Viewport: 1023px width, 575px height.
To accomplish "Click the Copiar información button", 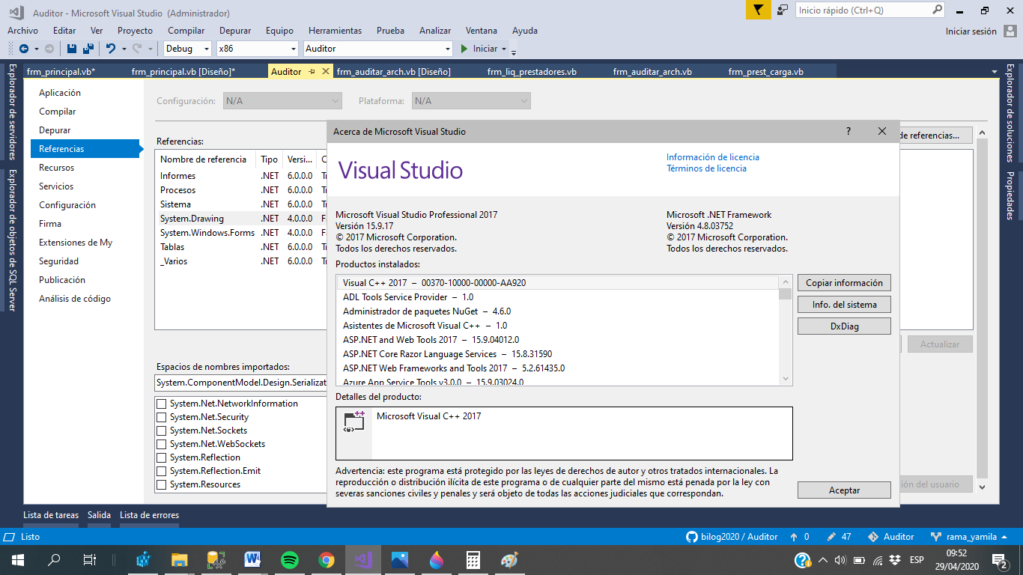I will coord(844,283).
